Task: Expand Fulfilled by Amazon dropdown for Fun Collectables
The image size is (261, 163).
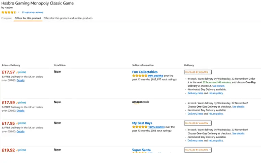Action: 198,72
